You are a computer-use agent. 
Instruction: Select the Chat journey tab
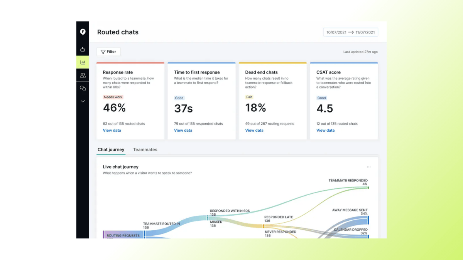click(x=111, y=149)
